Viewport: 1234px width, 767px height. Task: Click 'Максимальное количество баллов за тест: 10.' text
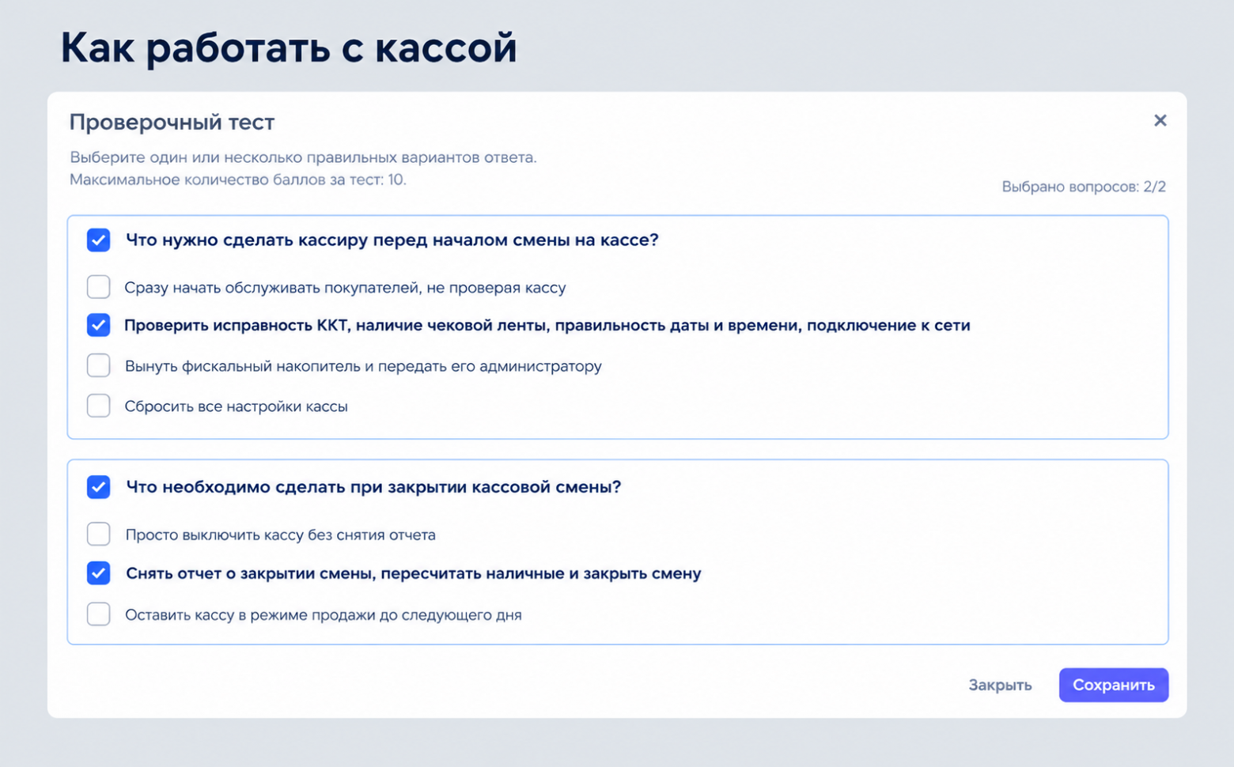click(238, 179)
